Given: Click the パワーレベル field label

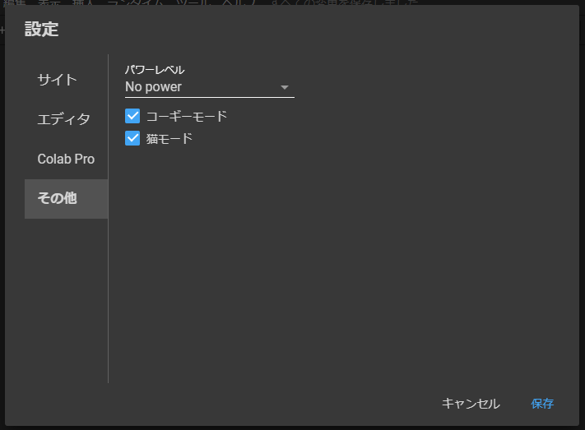Looking at the screenshot, I should 155,70.
